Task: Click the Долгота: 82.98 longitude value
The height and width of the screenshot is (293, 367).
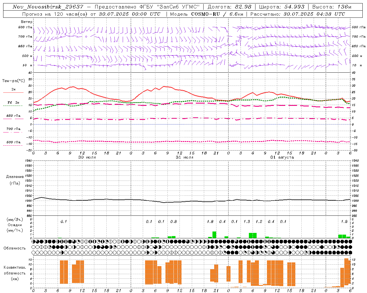Action: click(229, 7)
